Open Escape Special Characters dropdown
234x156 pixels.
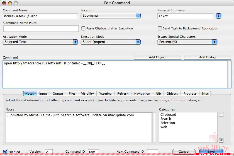coord(187,42)
